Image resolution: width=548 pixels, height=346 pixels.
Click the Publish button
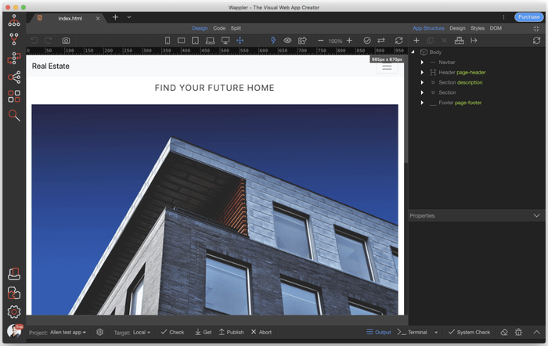tap(232, 332)
